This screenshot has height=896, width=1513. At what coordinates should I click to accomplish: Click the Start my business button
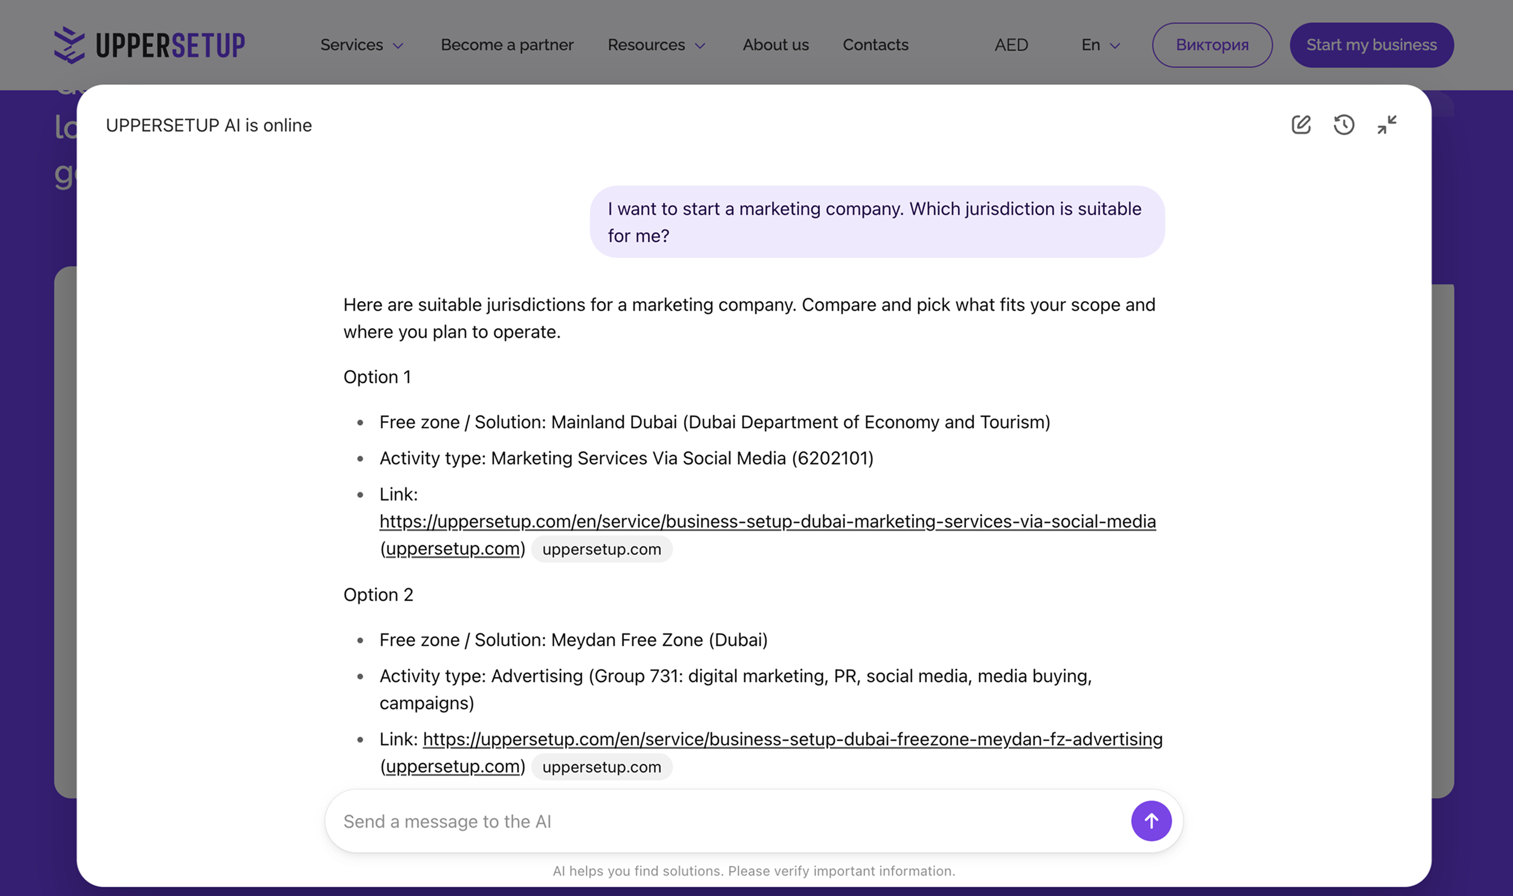tap(1371, 45)
